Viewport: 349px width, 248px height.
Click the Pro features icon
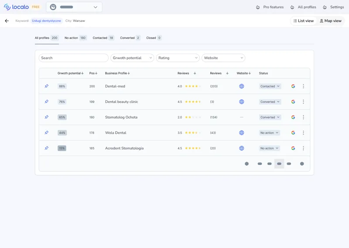(258, 7)
